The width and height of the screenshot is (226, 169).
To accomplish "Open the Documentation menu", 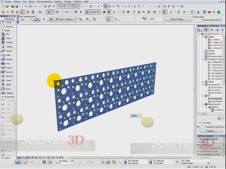I will click(44, 1).
